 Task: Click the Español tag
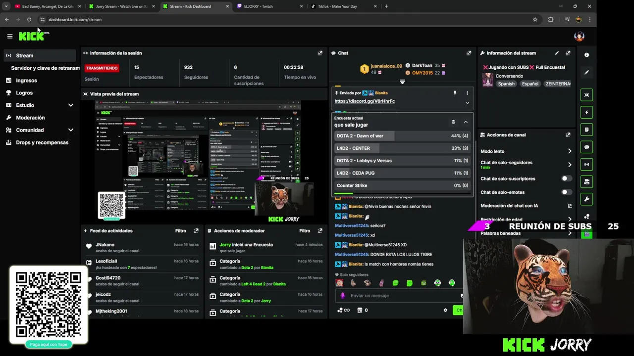click(530, 84)
